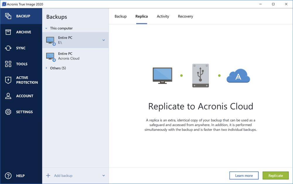Open the Tools grid icon

coord(8,64)
